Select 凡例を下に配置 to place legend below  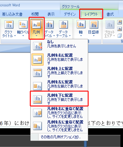[x=59, y=99]
